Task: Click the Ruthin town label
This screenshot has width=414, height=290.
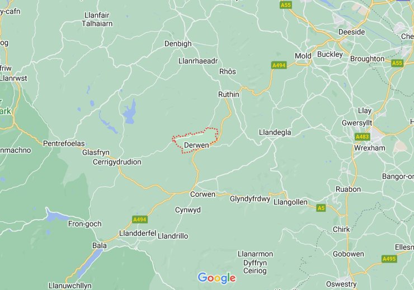Action: pyautogui.click(x=229, y=94)
